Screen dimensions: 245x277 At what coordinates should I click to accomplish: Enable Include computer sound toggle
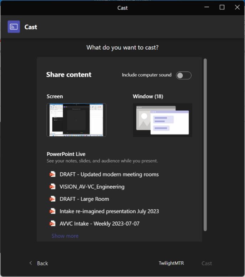[x=183, y=75]
